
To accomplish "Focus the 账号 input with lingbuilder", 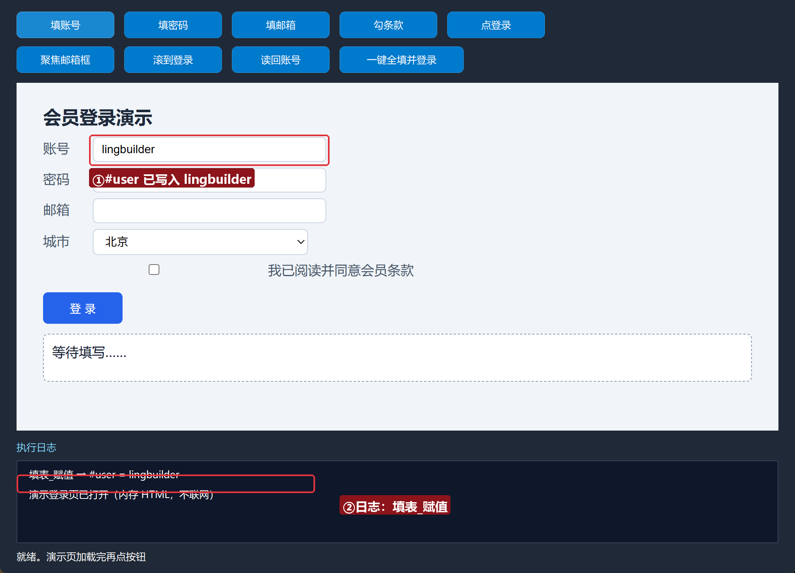I will pos(210,149).
